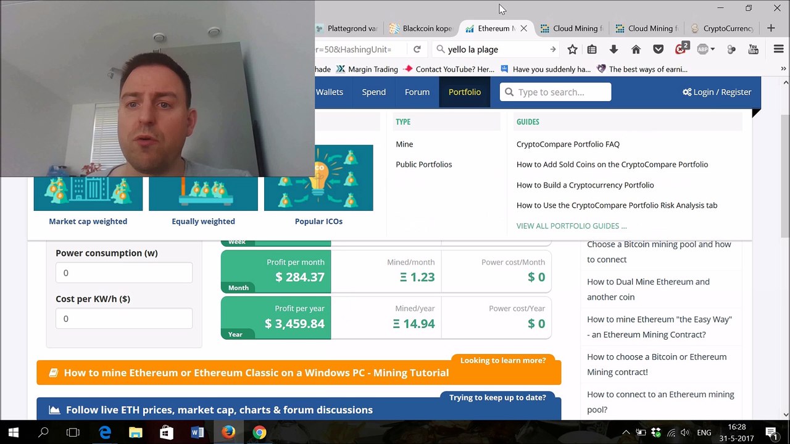Open CryptoCompare Portfolio FAQ guide
Viewport: 790px width, 444px height.
pyautogui.click(x=568, y=144)
